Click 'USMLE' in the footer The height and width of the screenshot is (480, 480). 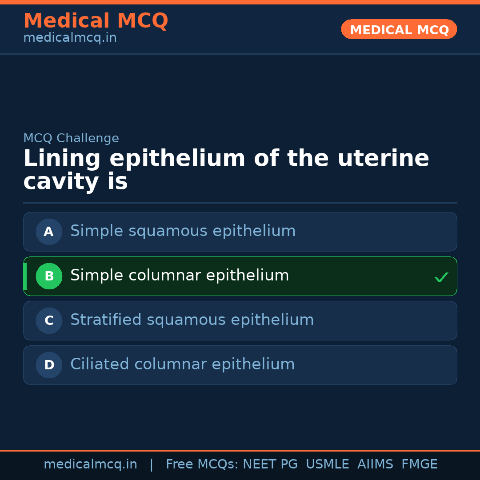tap(327, 464)
